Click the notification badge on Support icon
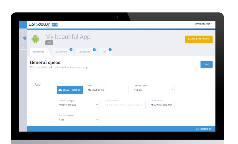The height and width of the screenshot is (144, 238). click(x=25, y=38)
